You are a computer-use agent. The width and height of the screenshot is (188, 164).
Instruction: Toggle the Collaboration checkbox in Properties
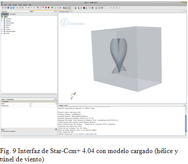click(30, 106)
